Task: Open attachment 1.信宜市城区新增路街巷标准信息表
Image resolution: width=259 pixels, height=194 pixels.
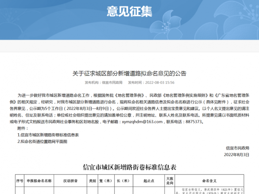Action: tap(48, 135)
